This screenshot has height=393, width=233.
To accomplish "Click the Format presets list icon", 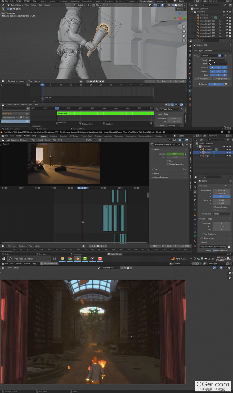I will coord(226,186).
